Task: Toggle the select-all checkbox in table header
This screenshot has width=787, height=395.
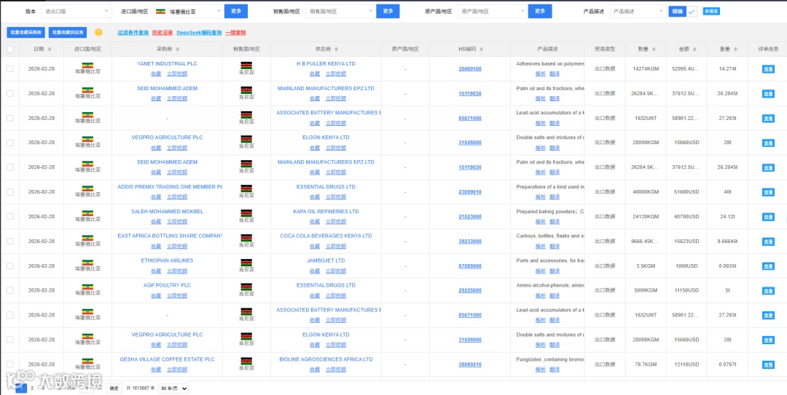Action: tap(10, 49)
